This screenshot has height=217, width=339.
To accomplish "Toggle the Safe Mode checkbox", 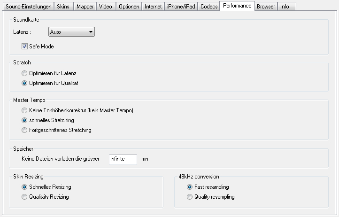I will click(25, 46).
